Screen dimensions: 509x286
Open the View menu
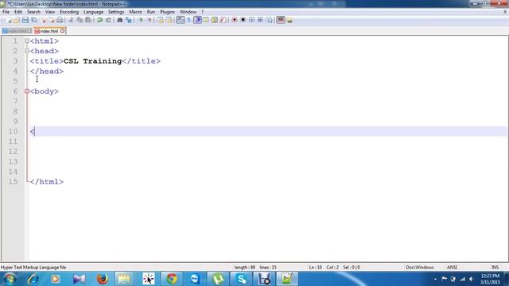coord(49,12)
